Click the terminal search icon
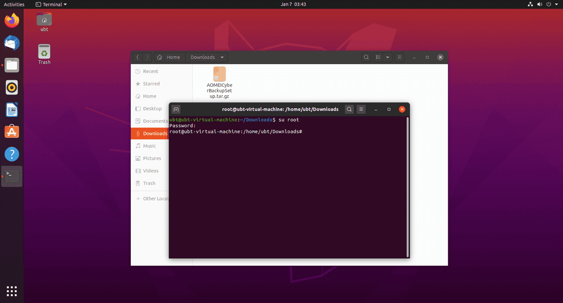Viewport: 563px width, 303px height. click(x=349, y=109)
